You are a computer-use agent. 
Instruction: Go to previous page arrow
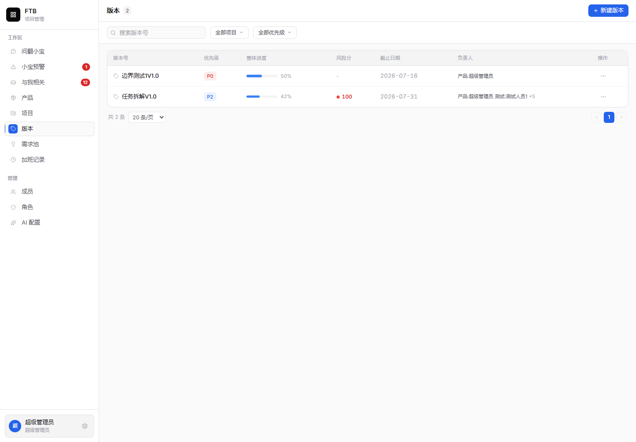pyautogui.click(x=597, y=117)
